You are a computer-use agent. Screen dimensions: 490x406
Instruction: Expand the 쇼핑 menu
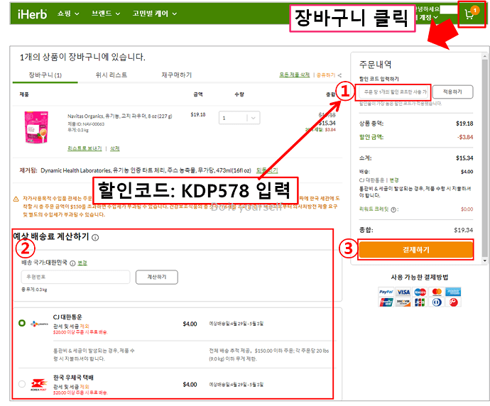click(x=68, y=13)
